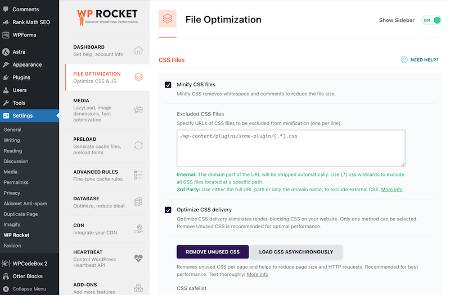The width and height of the screenshot is (450, 295).
Task: Click the Tools wrench icon
Action: pos(6,103)
